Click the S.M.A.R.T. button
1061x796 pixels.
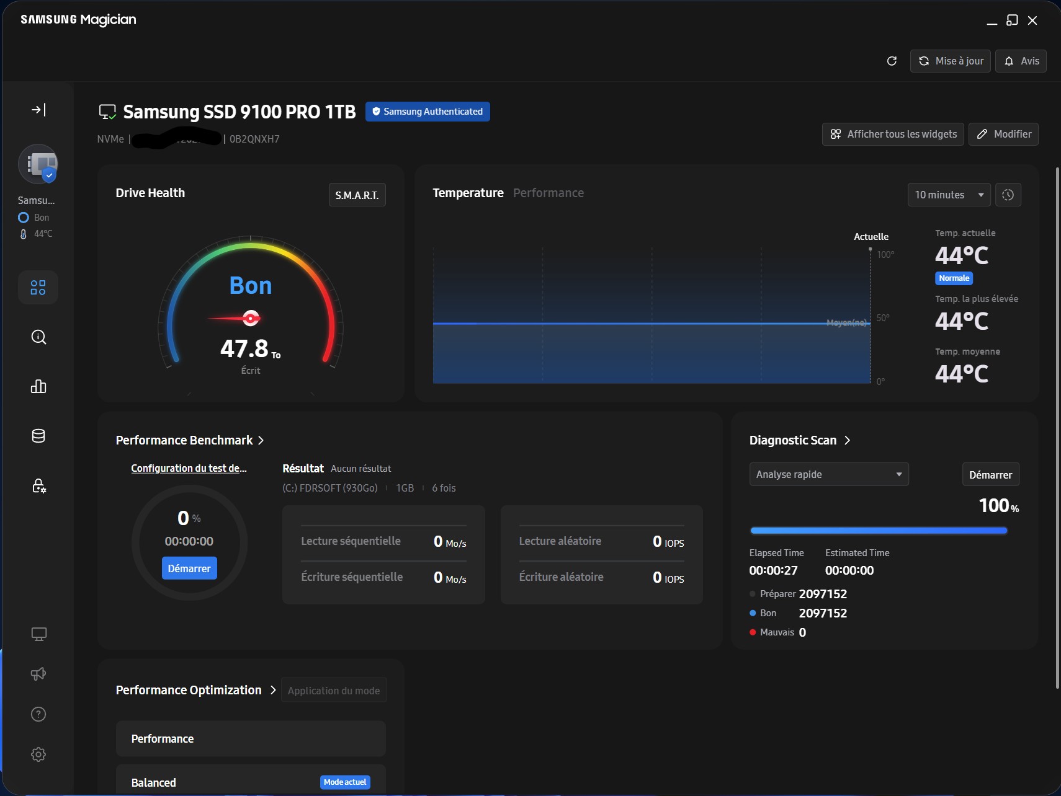pyautogui.click(x=357, y=195)
